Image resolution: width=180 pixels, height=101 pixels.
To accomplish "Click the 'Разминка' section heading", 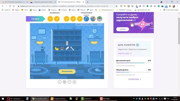I will (x=55, y=13).
